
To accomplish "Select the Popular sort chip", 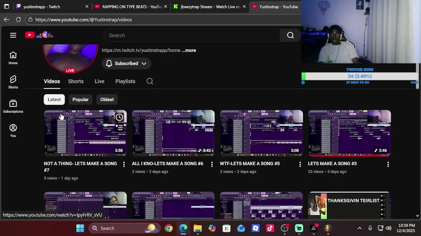I will point(81,100).
